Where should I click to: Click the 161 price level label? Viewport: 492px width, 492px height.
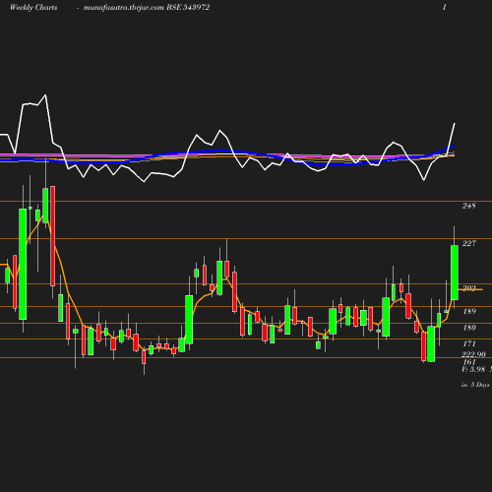(x=469, y=362)
